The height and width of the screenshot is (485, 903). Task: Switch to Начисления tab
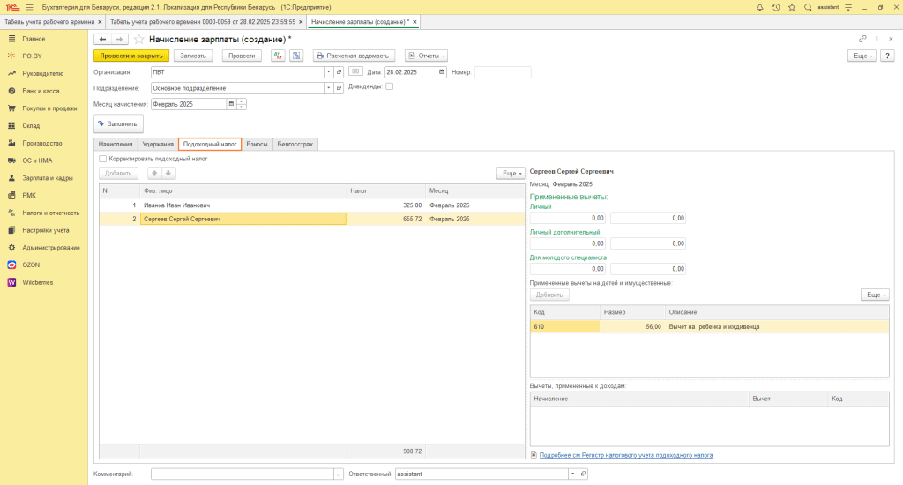pos(116,144)
